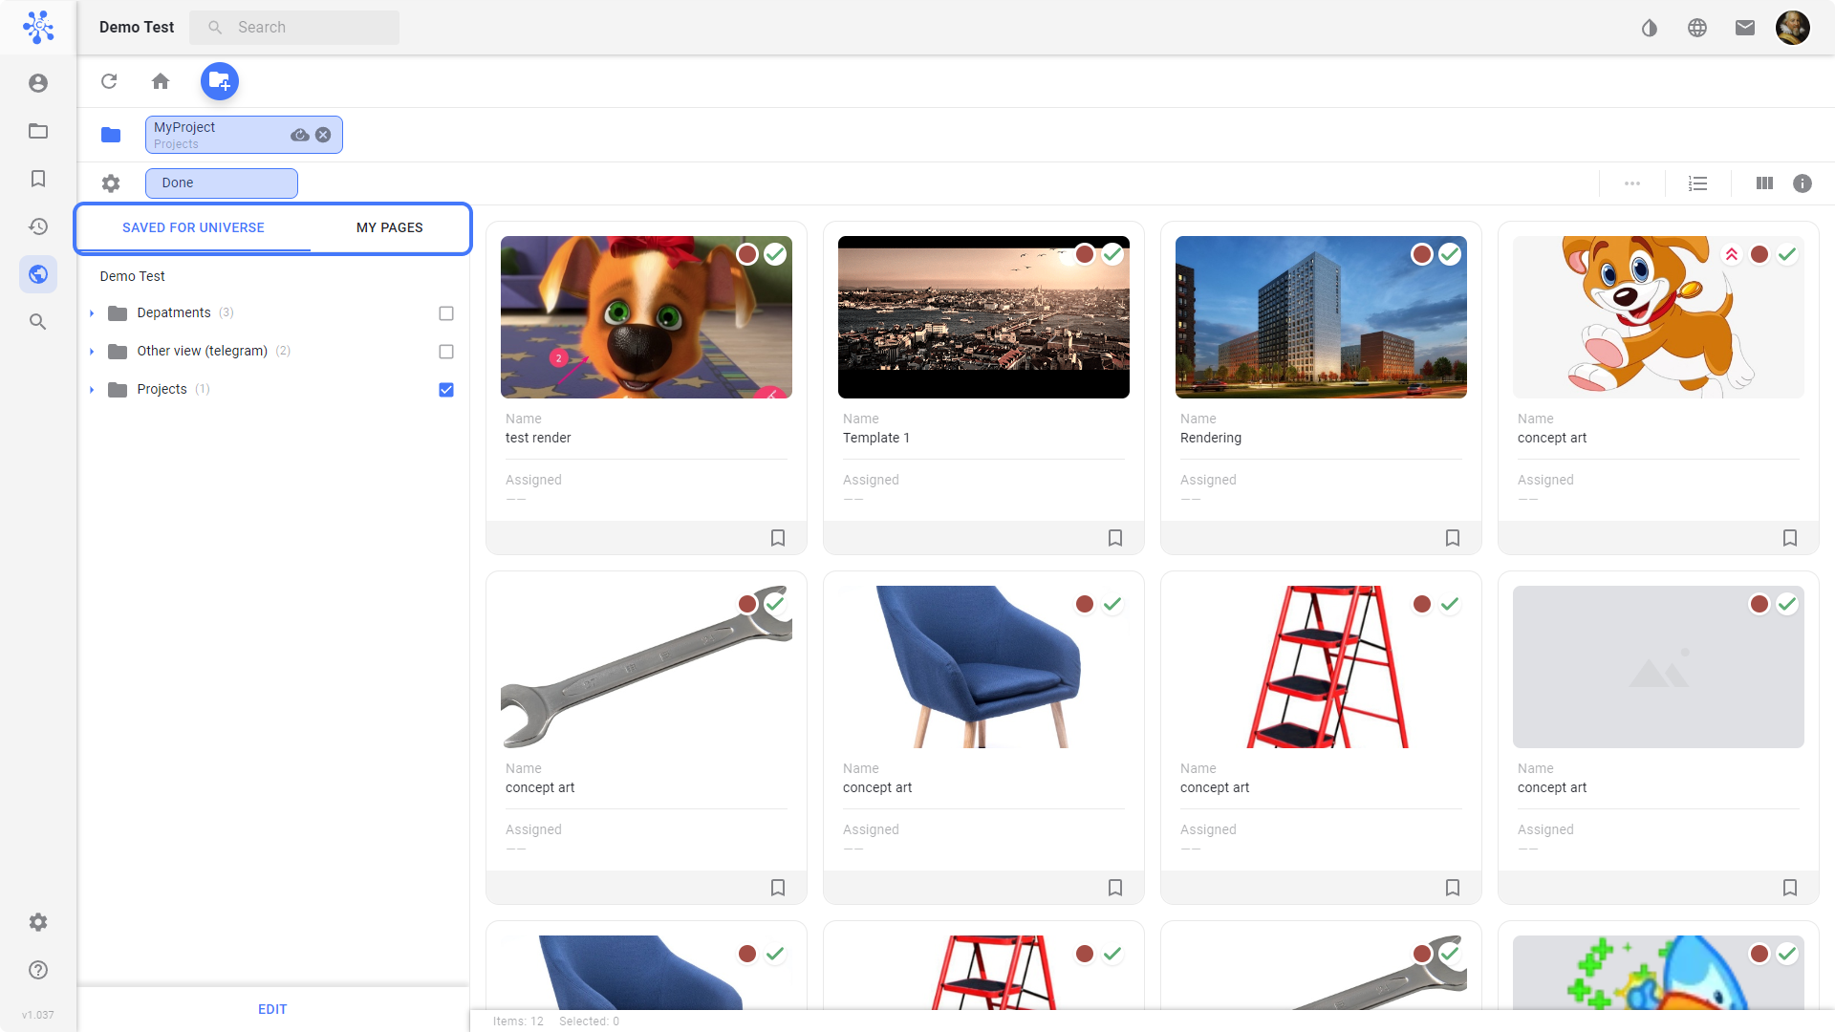This screenshot has height=1032, width=1835.
Task: Click the refresh icon
Action: coord(109,81)
